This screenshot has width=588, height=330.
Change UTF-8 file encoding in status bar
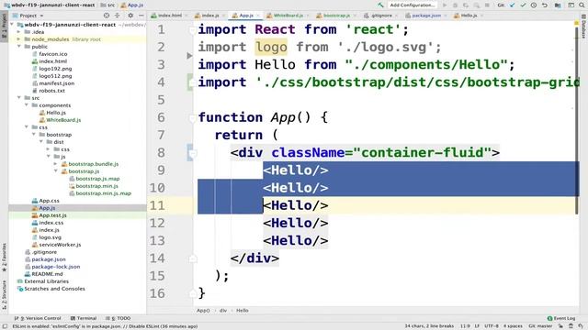pos(492,326)
